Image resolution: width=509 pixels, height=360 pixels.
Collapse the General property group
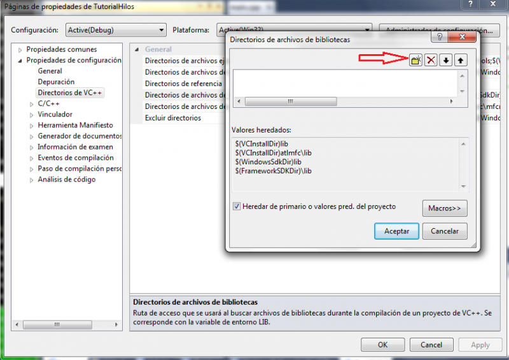[137, 50]
